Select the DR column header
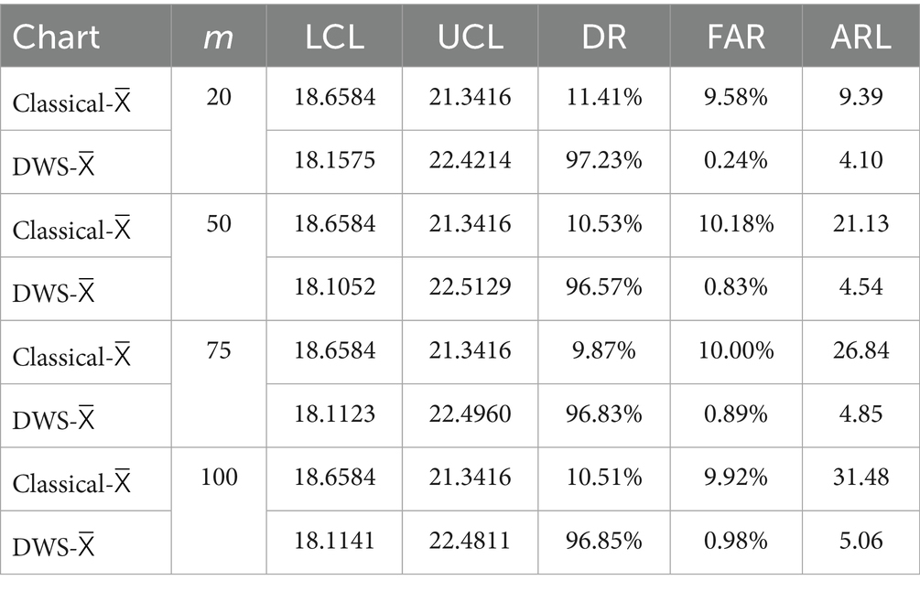The image size is (920, 591). 603,37
